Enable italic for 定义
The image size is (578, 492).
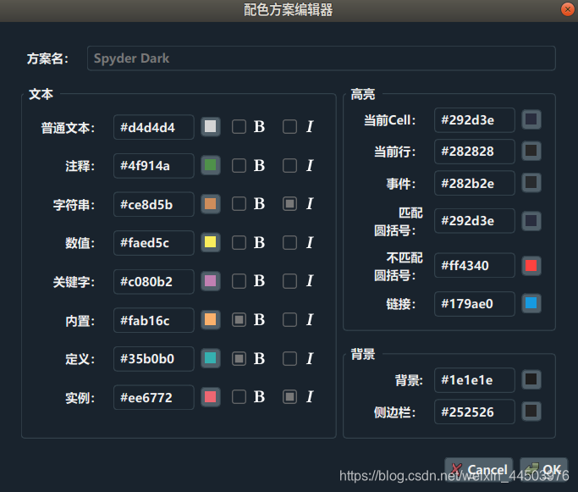(x=289, y=358)
